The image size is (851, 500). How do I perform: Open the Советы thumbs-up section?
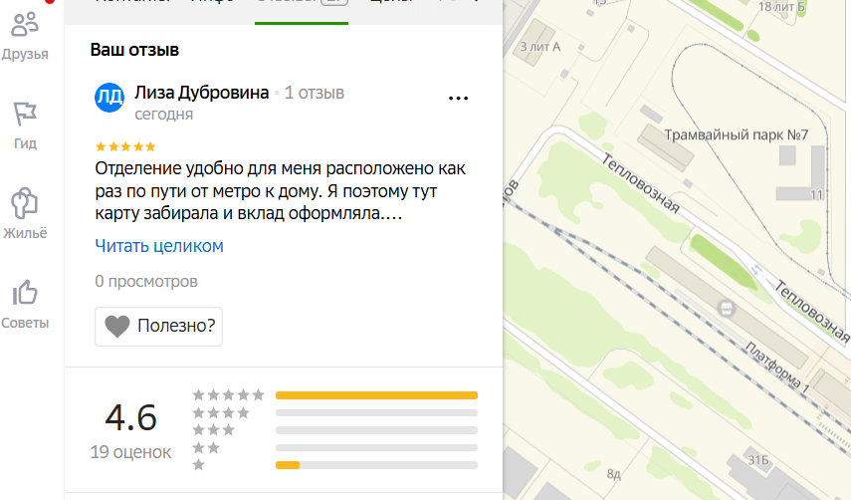pos(25,304)
